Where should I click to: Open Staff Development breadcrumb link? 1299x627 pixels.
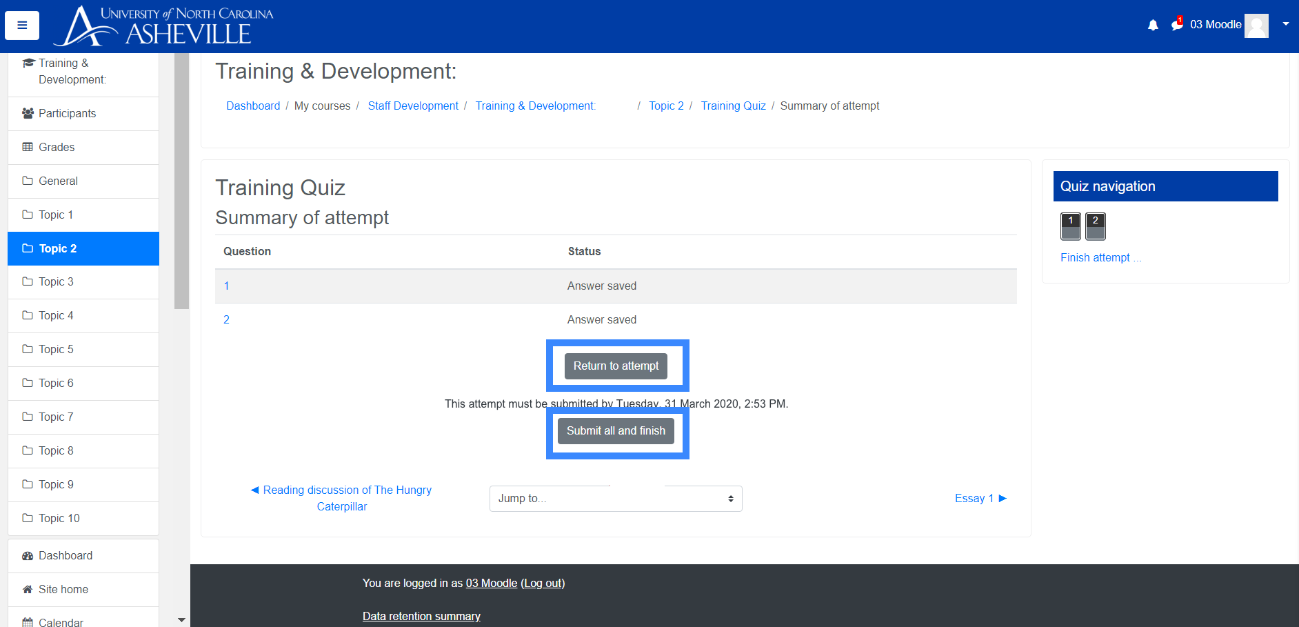click(x=413, y=106)
